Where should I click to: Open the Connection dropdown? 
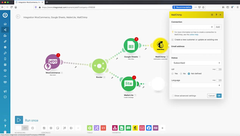193,27
